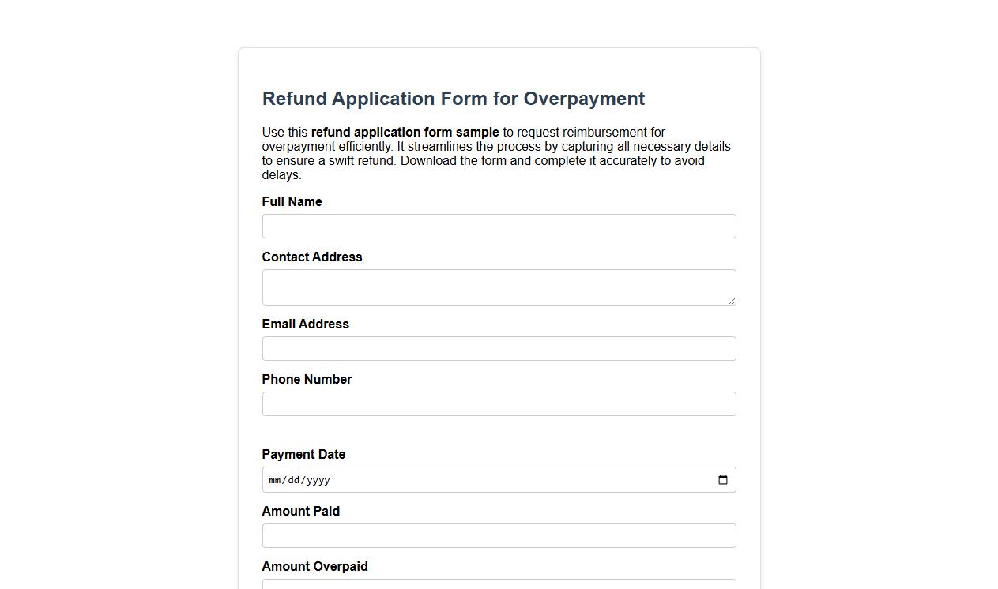Click the Email Address field label
Image resolution: width=998 pixels, height=589 pixels.
305,324
